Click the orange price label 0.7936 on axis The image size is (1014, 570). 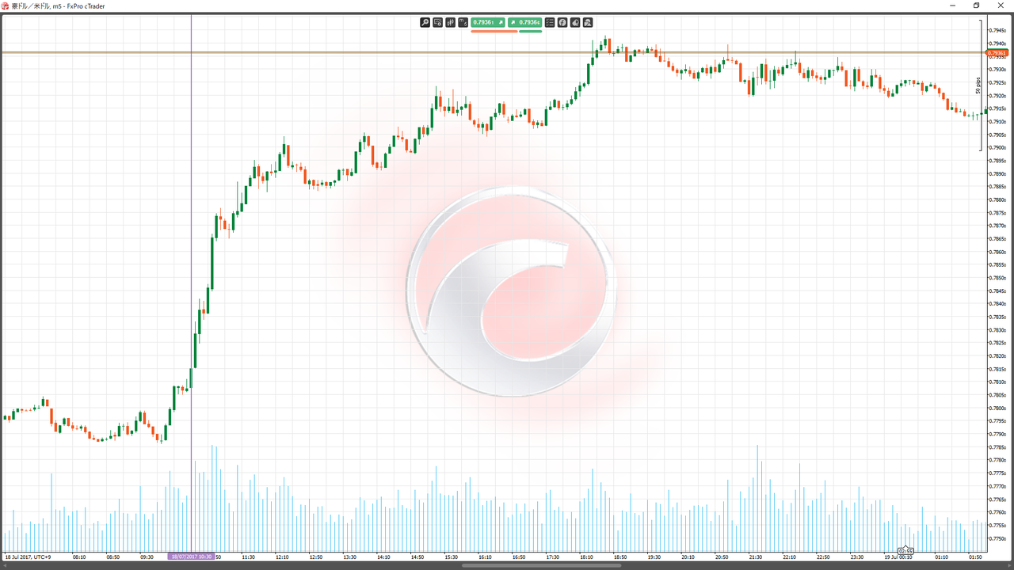(997, 52)
